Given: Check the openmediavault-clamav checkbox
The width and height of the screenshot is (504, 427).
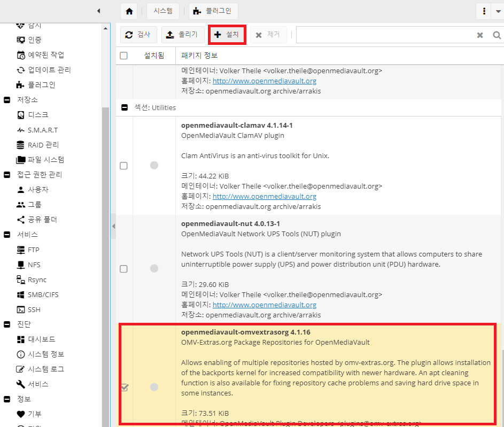Looking at the screenshot, I should tap(124, 166).
